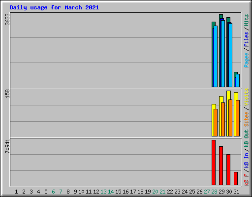Screen dimensions: 252x197
Task: Select the cyan Pages bar for day 29
Action: [223, 54]
